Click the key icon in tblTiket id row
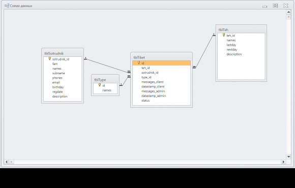295x188 pixels. click(x=139, y=62)
